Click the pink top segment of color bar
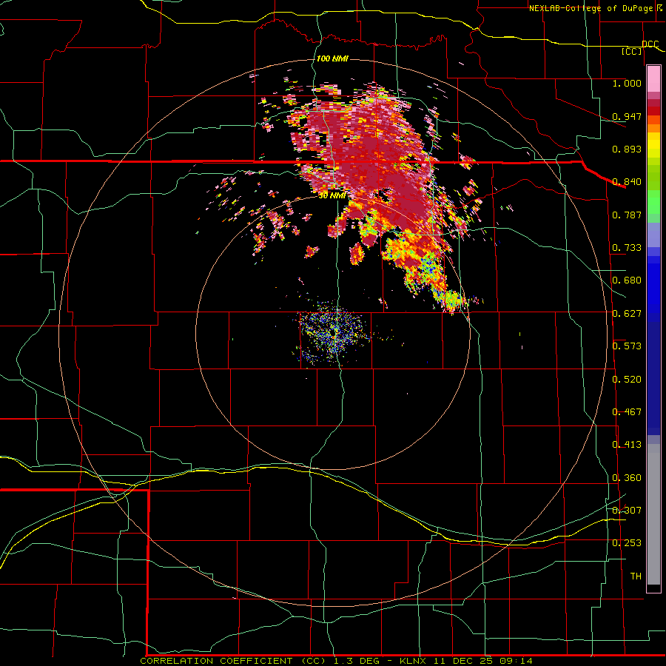This screenshot has width=666, height=666. coord(653,79)
